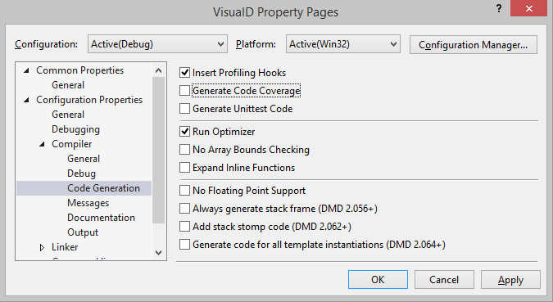Select the Code Generation page
This screenshot has height=302, width=553.
click(x=103, y=188)
